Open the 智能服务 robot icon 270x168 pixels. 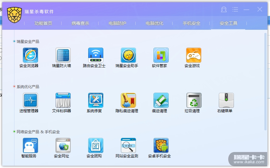[30, 145]
